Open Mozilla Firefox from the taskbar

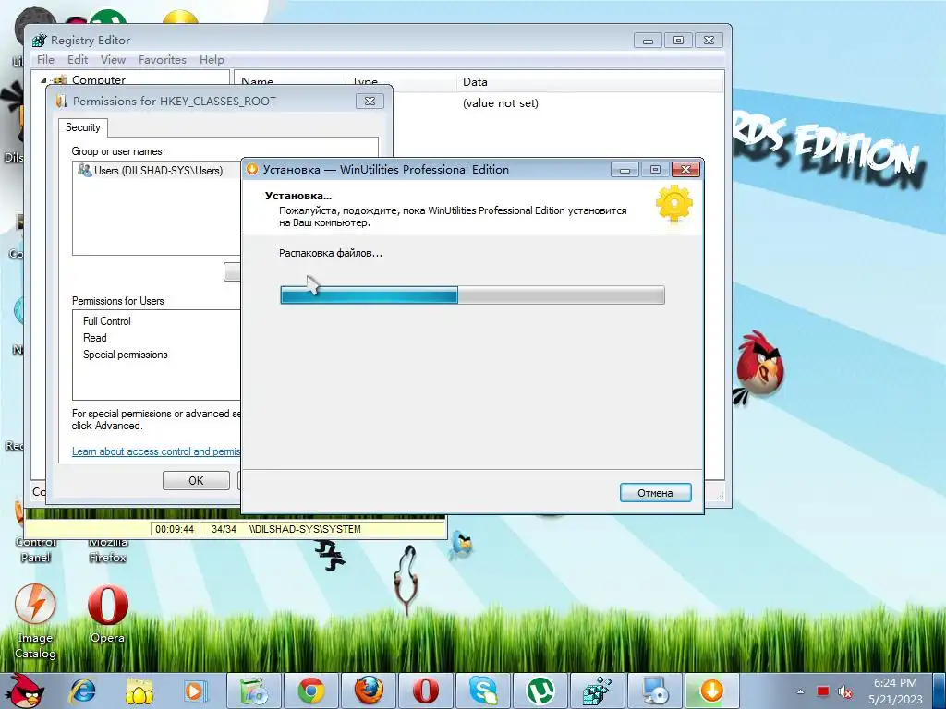coord(369,691)
